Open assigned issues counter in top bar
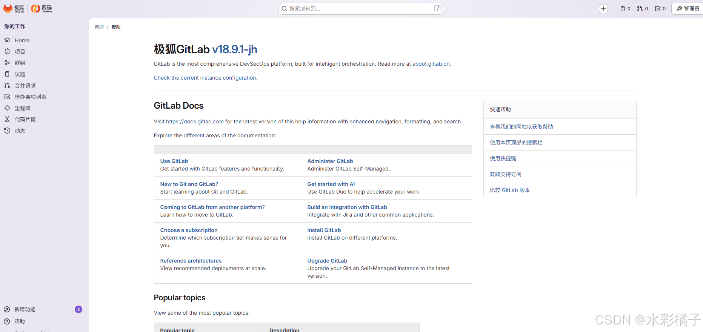The width and height of the screenshot is (703, 332). point(625,9)
